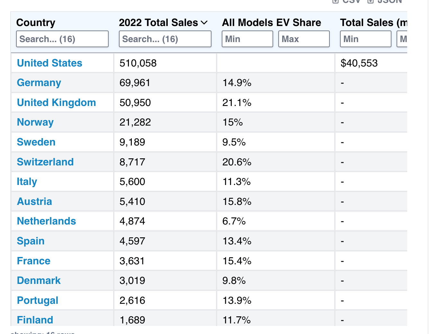Open the Germany country link

point(39,83)
